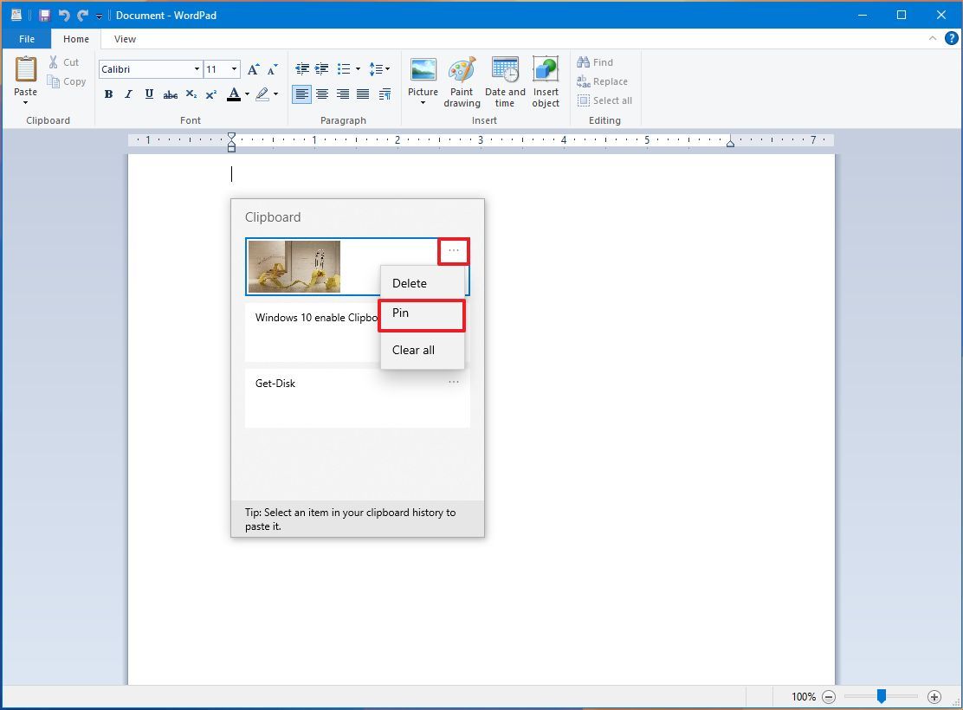This screenshot has height=710, width=963.
Task: Insert a picture into the document
Action: pyautogui.click(x=423, y=80)
